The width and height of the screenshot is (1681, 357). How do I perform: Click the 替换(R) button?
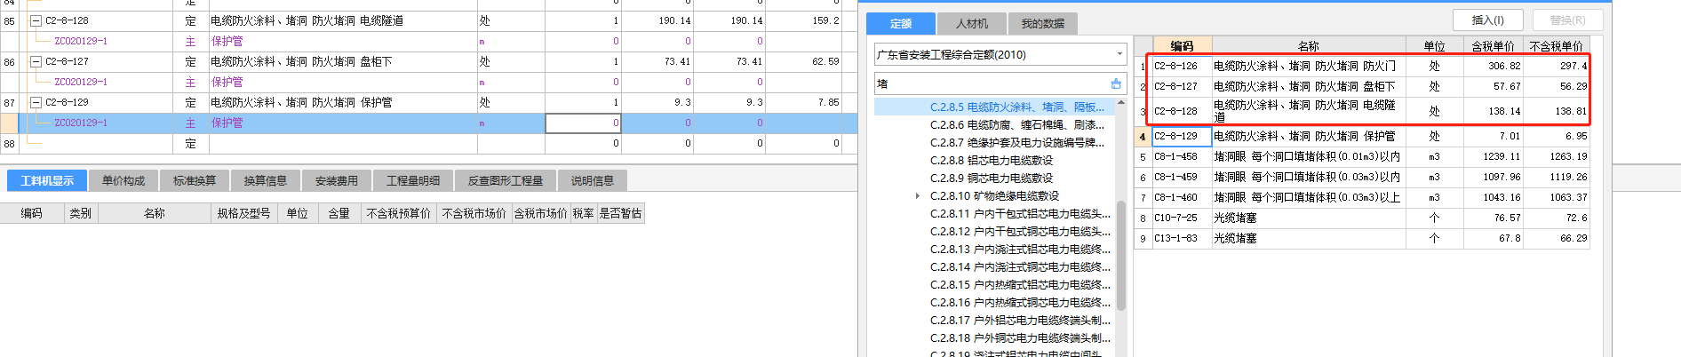[1567, 20]
